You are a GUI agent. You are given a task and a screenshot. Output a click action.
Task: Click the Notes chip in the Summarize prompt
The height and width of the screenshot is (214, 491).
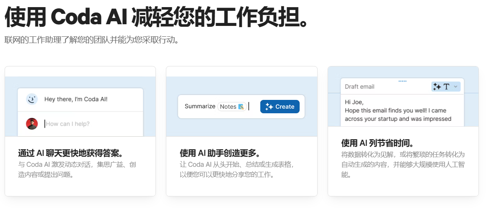(x=232, y=107)
